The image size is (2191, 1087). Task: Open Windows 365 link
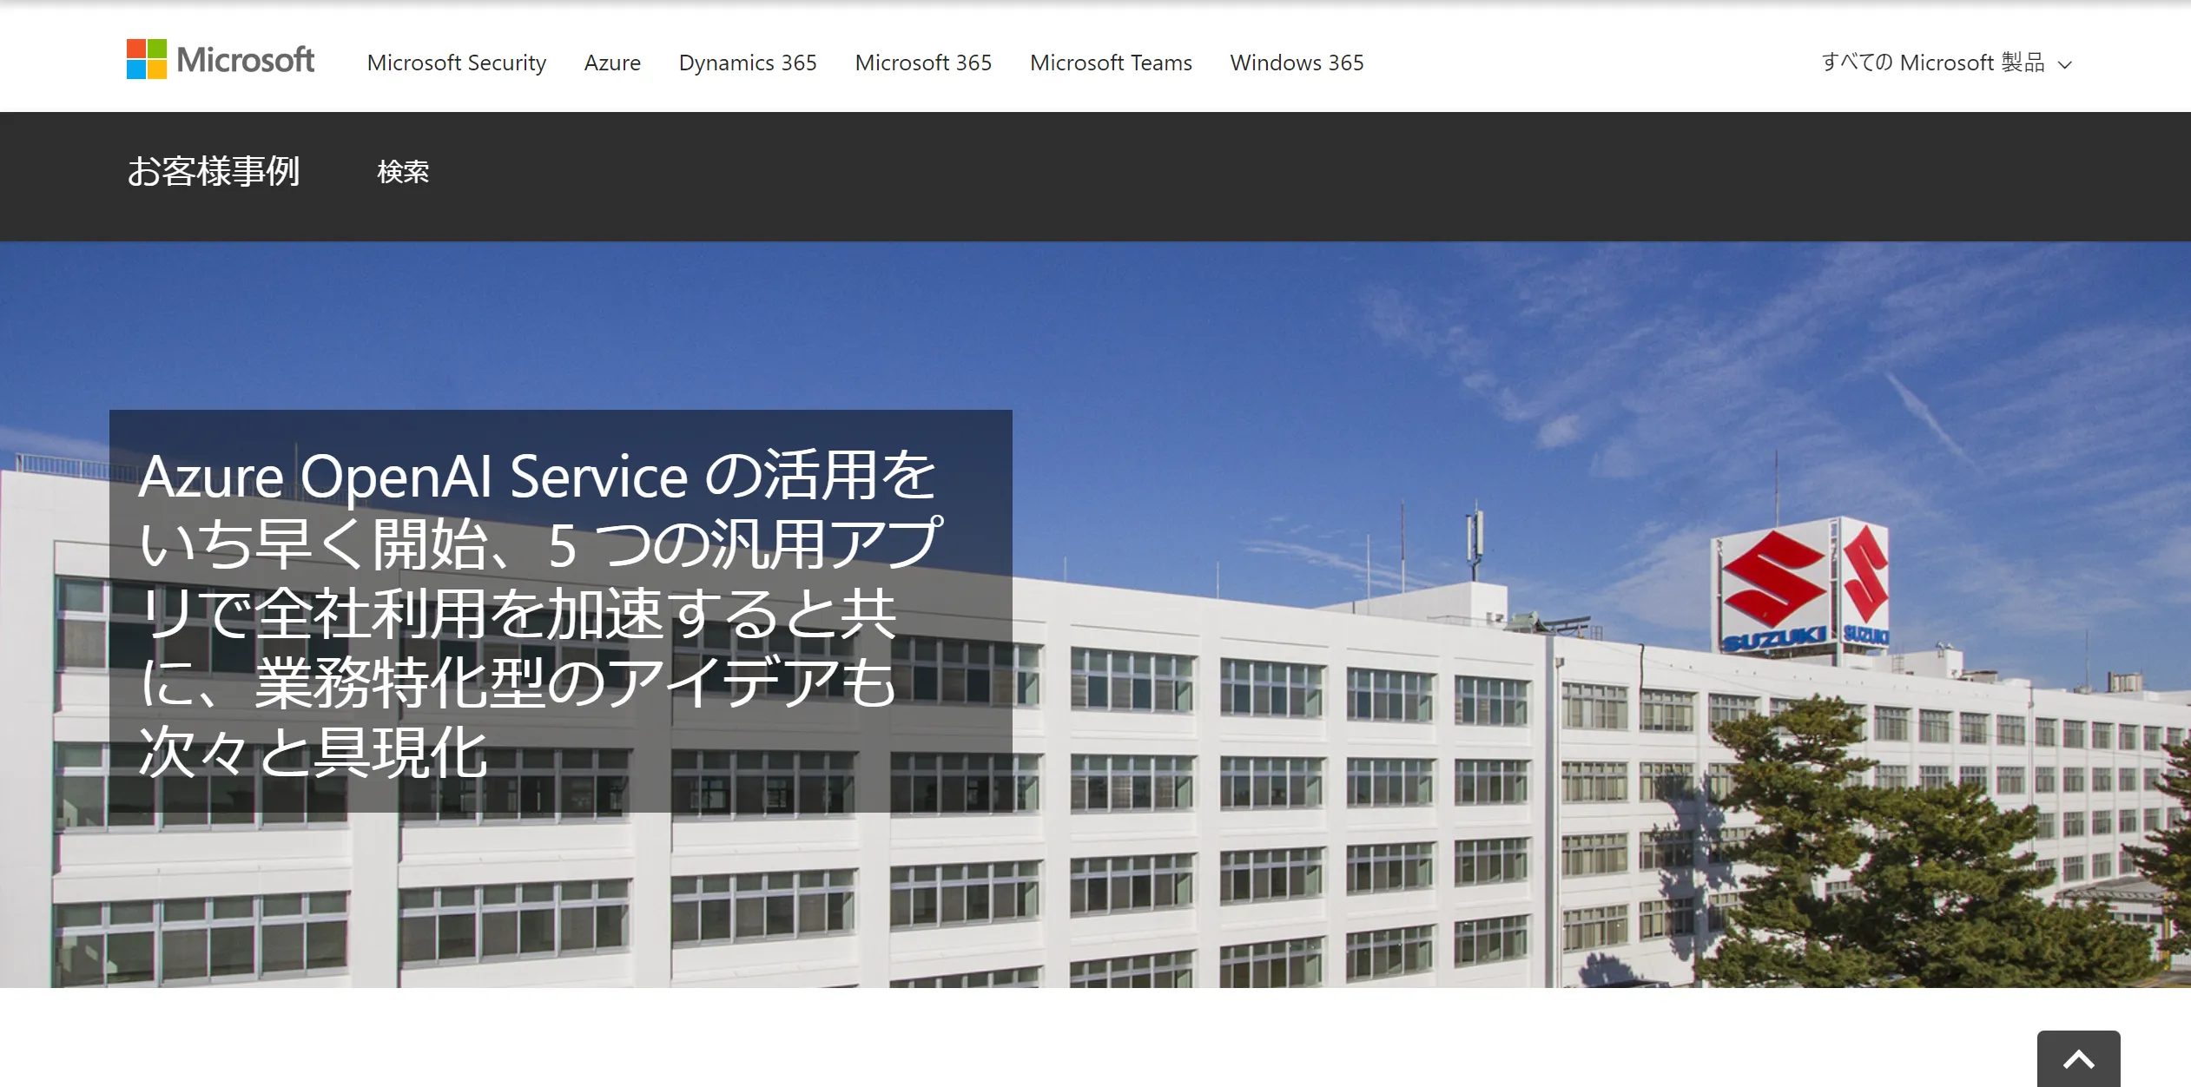click(x=1297, y=63)
